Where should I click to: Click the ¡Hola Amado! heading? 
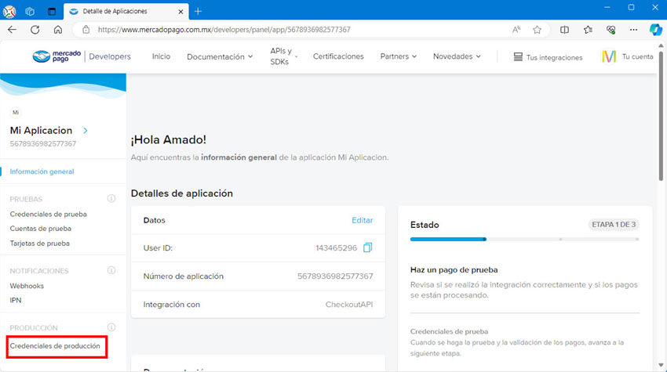(169, 139)
